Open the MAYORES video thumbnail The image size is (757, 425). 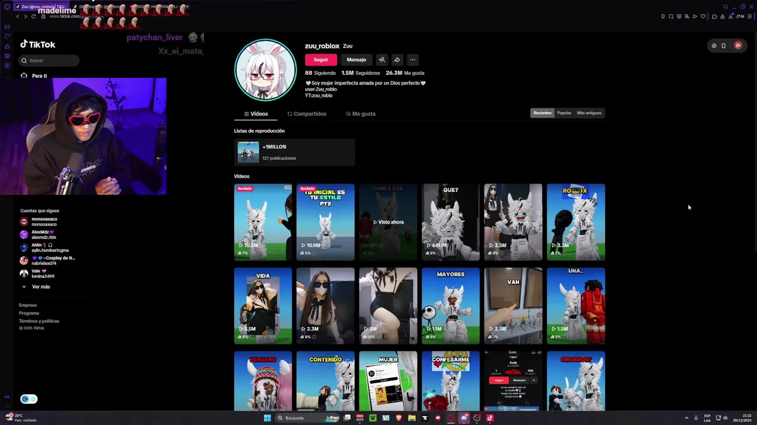pyautogui.click(x=451, y=306)
